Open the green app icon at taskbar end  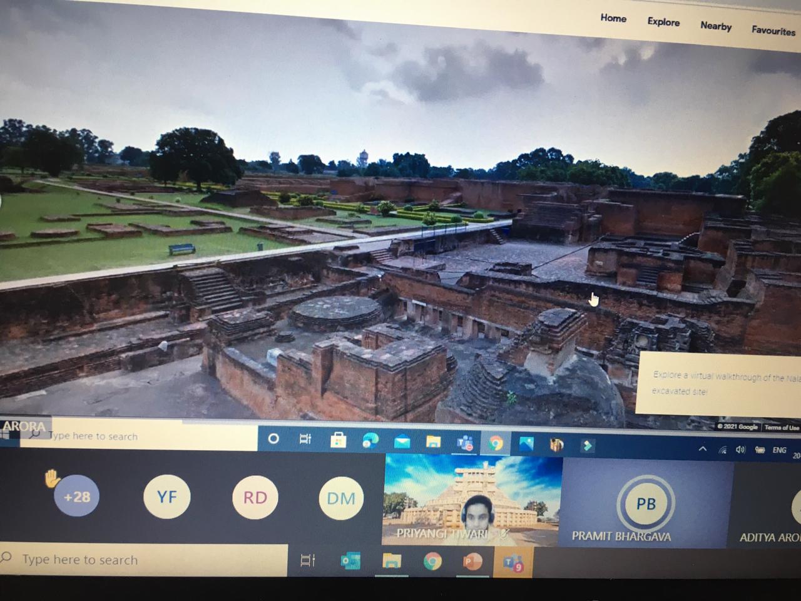[x=587, y=446]
